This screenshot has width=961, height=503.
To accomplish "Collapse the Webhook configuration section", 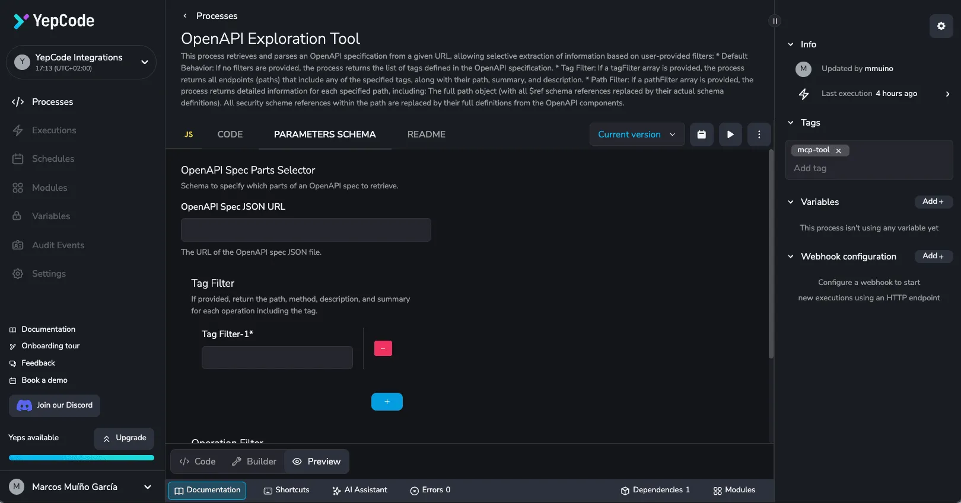I will [791, 257].
